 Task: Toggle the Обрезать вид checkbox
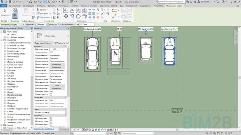coord(51,118)
